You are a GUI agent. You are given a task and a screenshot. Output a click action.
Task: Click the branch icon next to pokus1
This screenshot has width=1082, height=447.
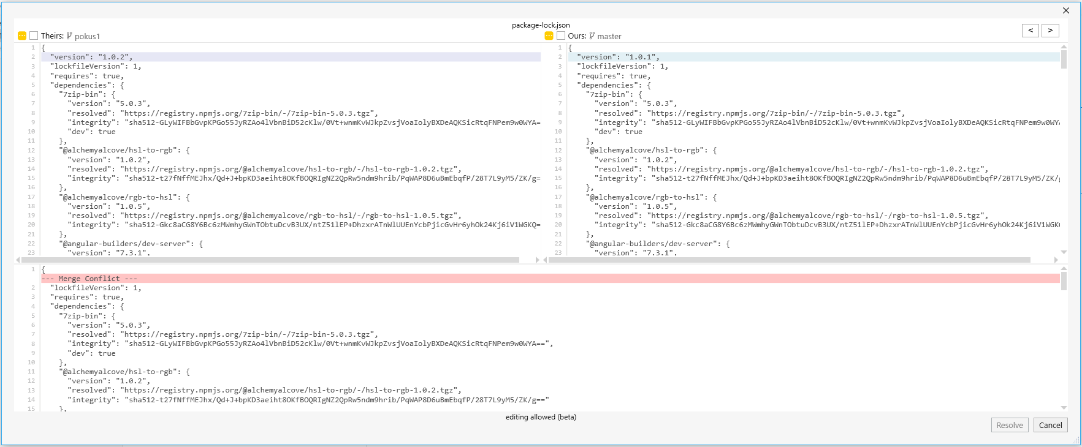coord(69,36)
